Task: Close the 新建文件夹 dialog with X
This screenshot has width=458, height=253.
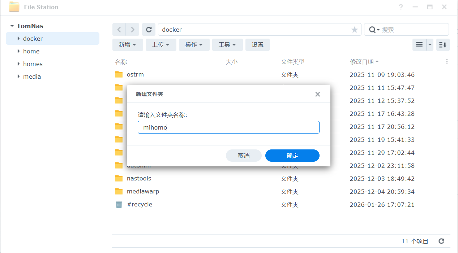Action: click(x=317, y=94)
